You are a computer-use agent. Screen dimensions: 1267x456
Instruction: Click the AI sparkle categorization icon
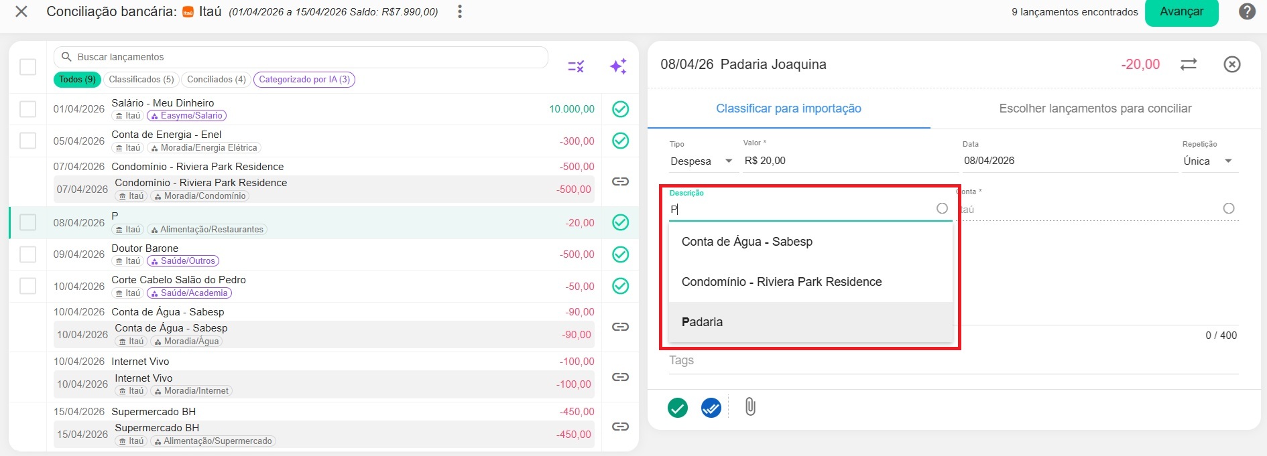[617, 66]
